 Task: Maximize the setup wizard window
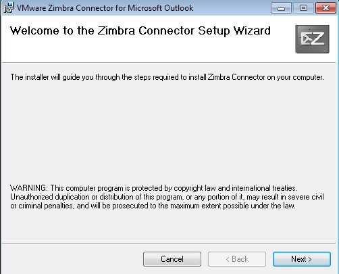[x=303, y=8]
